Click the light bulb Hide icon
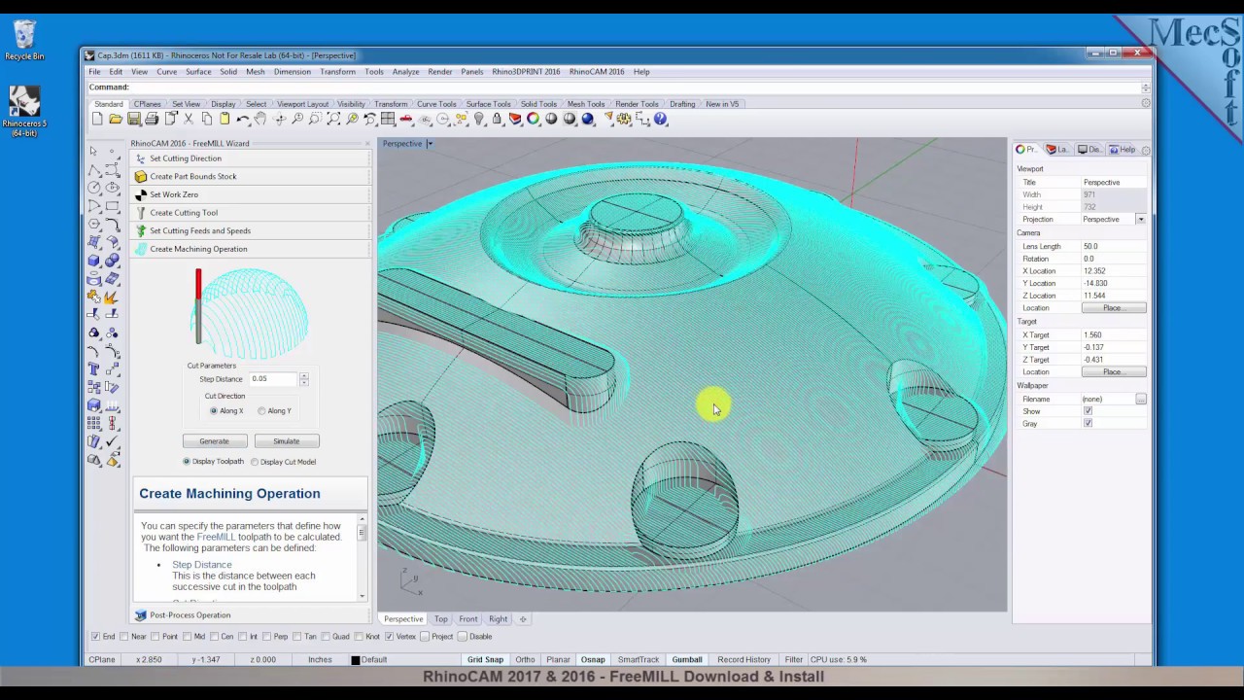The height and width of the screenshot is (700, 1244). point(479,119)
